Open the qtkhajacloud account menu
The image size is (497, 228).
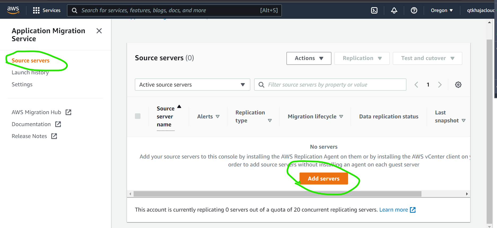tap(481, 10)
